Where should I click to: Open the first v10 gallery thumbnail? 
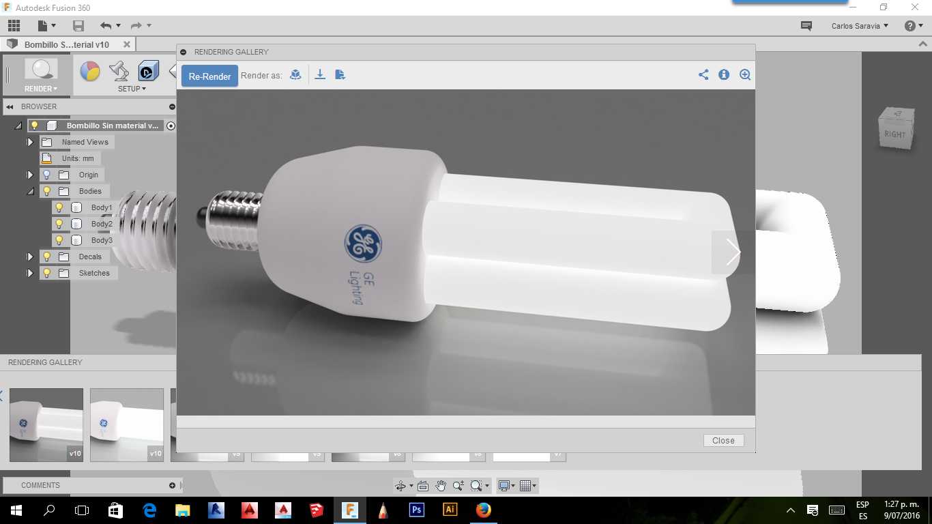46,425
